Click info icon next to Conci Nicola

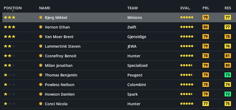41,104
